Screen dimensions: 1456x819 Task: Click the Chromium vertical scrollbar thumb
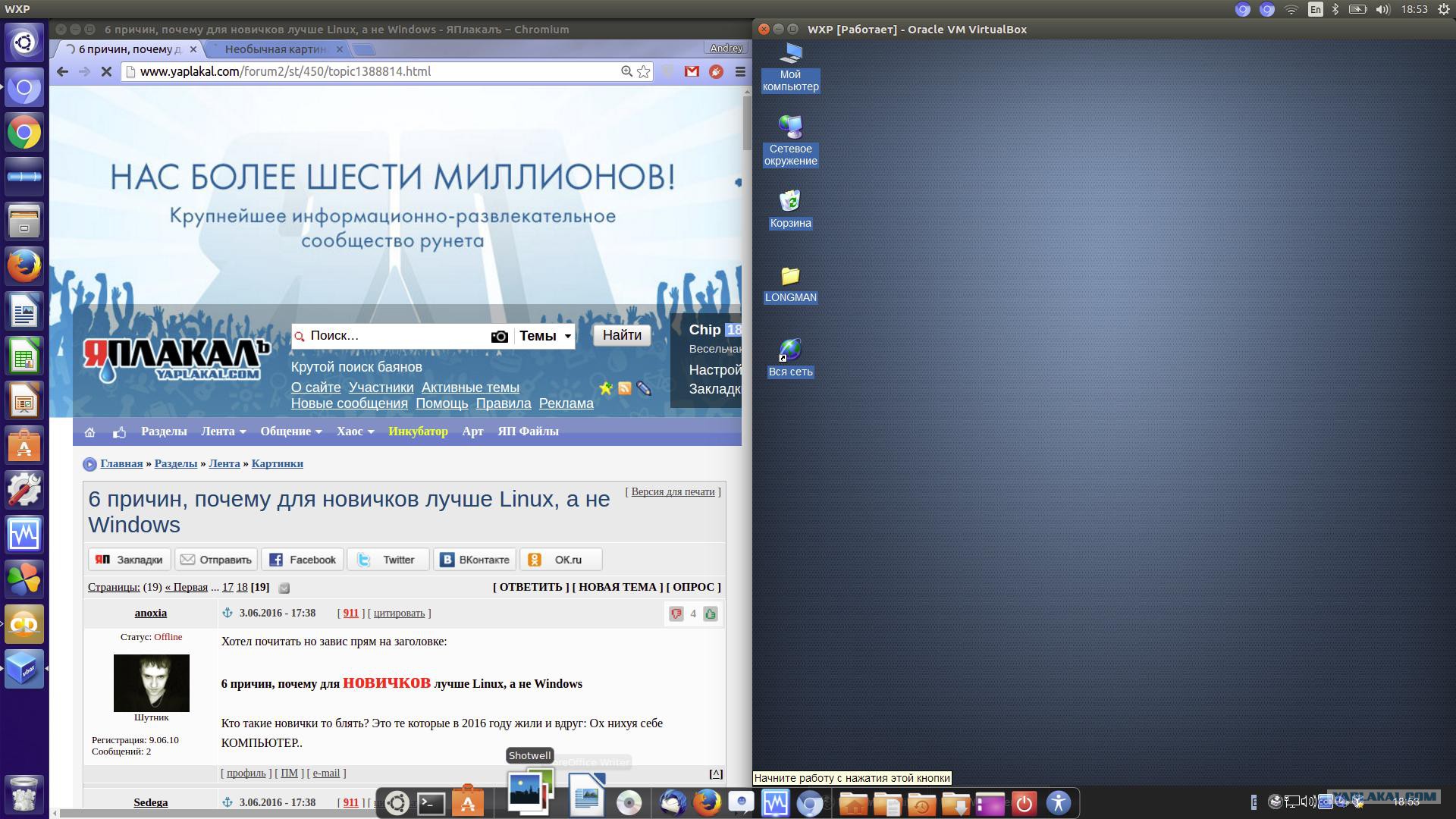[747, 123]
